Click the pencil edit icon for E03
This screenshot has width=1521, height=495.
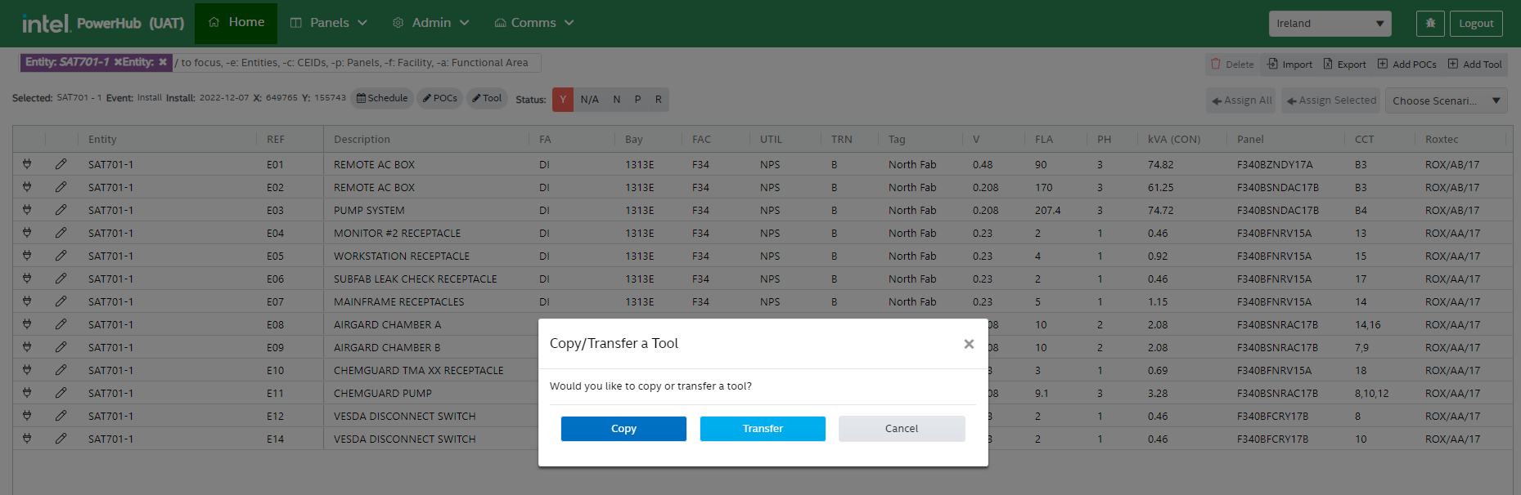(x=61, y=210)
